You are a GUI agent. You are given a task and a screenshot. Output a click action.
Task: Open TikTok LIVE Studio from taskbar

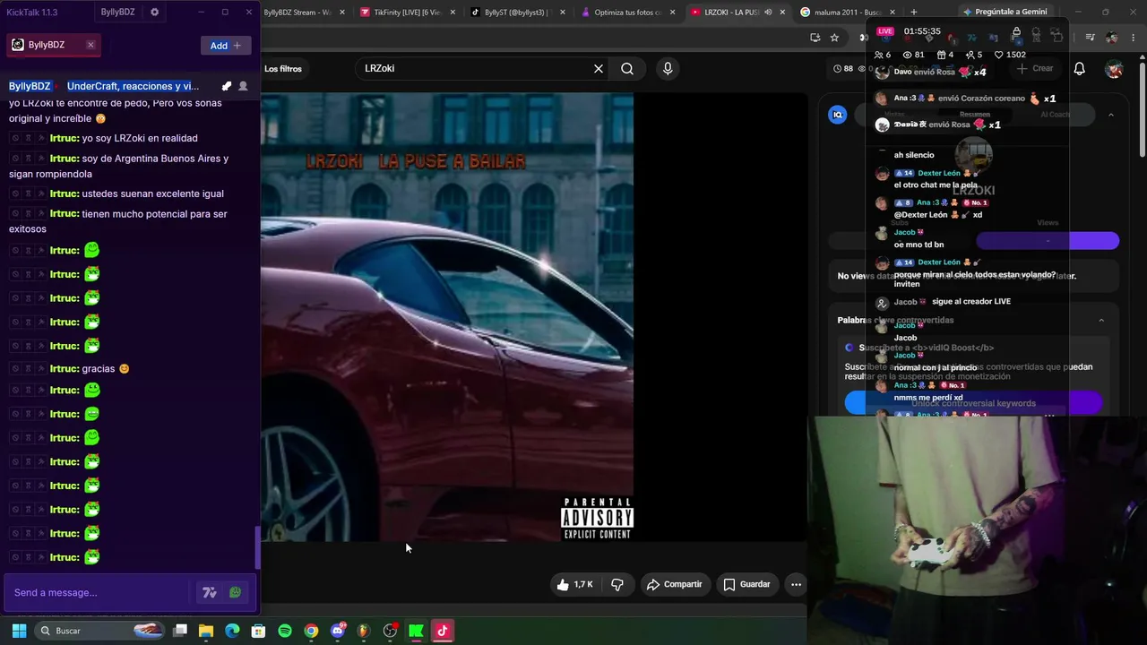point(442,631)
